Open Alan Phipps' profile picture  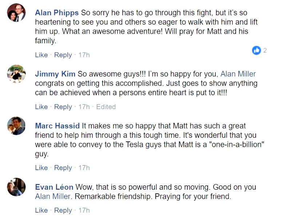(x=16, y=13)
